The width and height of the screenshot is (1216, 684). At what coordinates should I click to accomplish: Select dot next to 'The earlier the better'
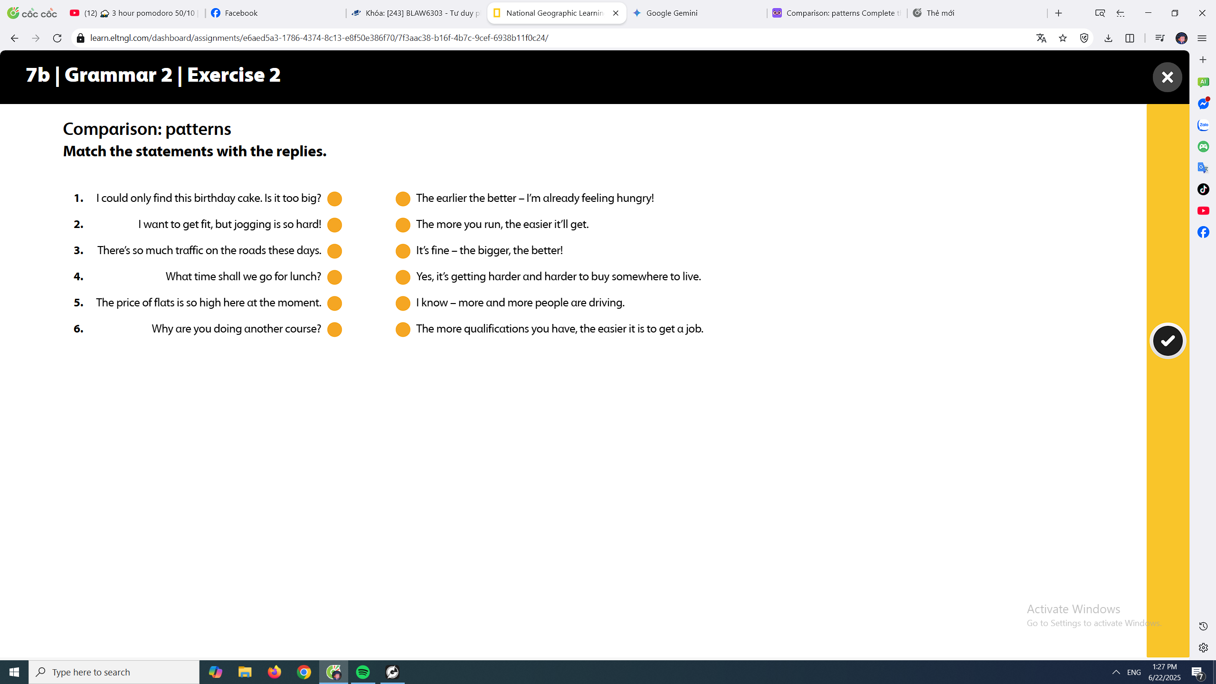pos(403,199)
